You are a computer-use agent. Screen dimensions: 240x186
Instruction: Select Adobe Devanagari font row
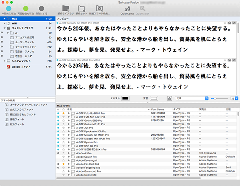146,160
